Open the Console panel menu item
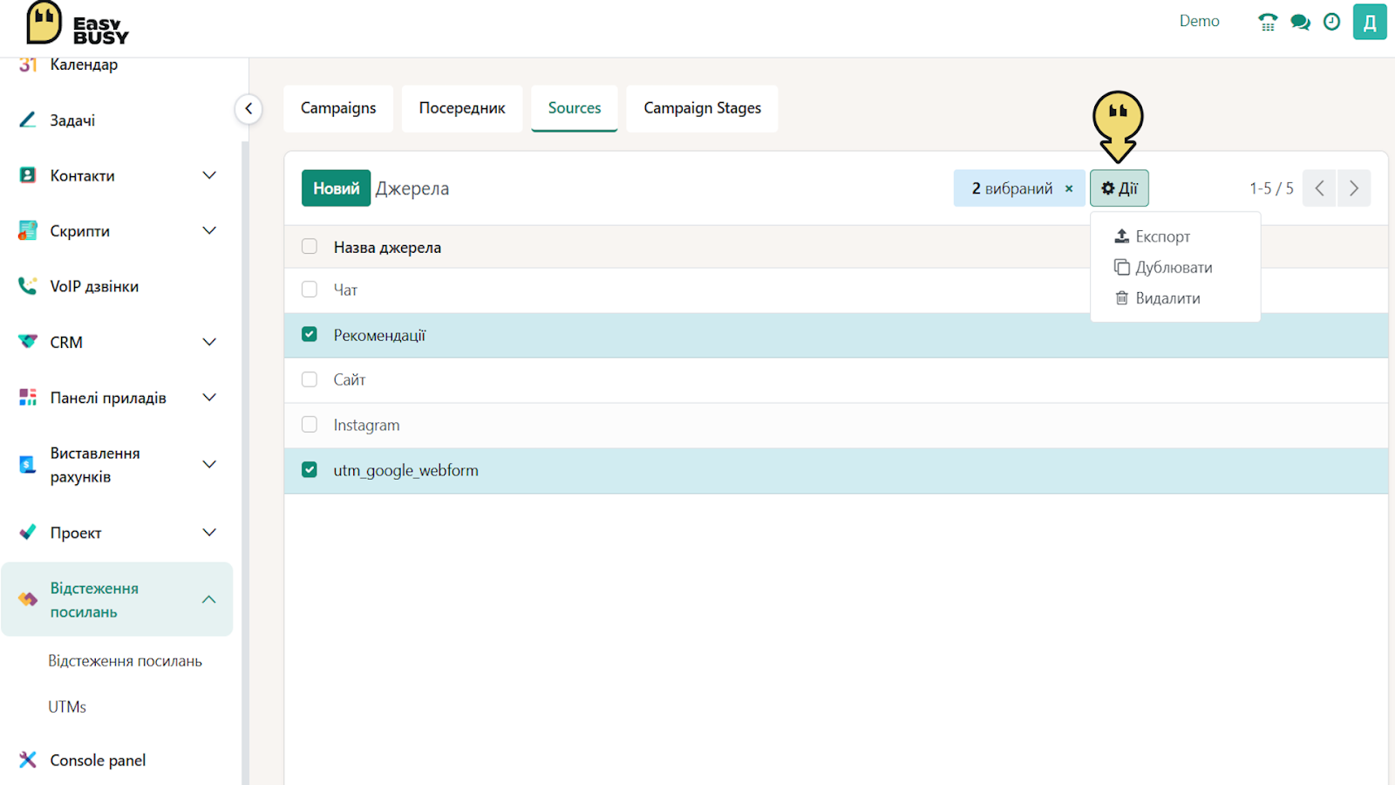 coord(98,760)
